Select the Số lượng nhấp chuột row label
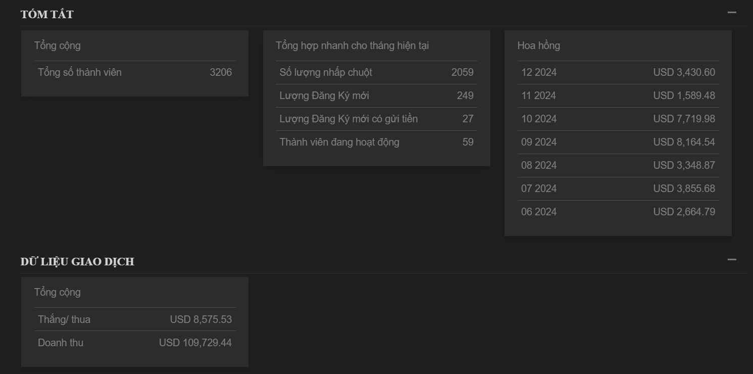 (x=326, y=72)
